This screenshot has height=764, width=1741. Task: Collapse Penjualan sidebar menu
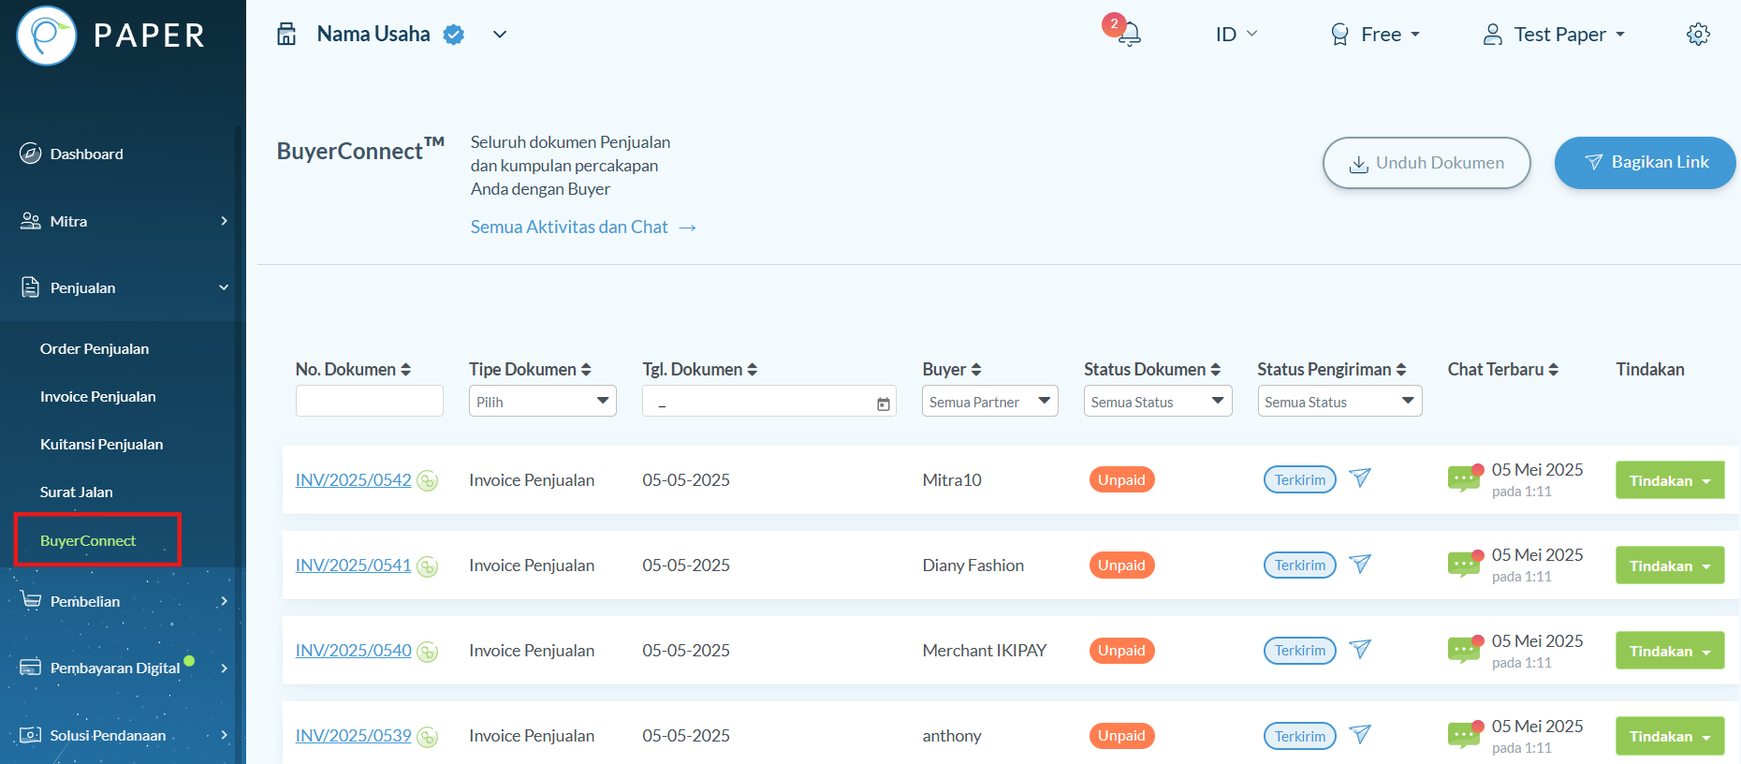click(x=122, y=287)
